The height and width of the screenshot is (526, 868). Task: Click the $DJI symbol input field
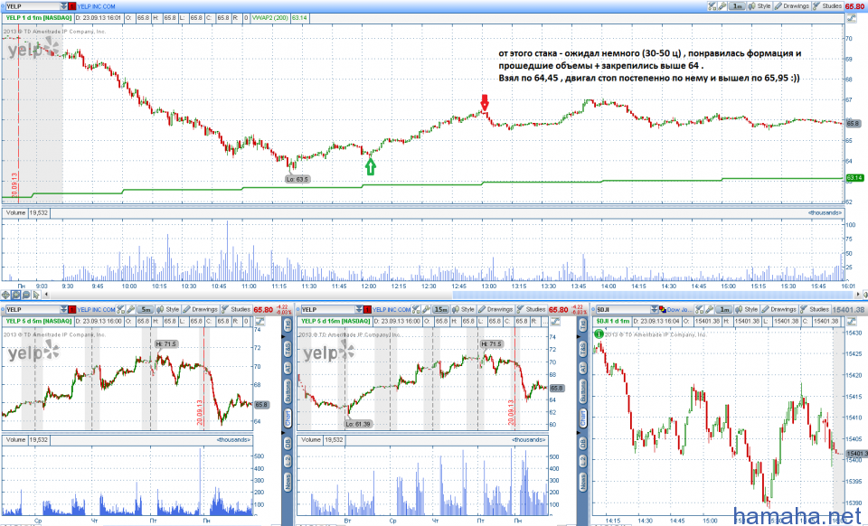pos(623,310)
